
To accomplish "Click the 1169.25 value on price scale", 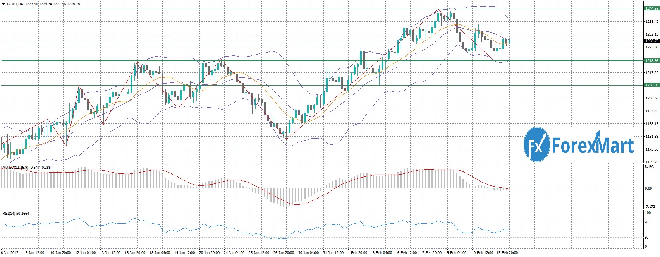I will tap(651, 162).
